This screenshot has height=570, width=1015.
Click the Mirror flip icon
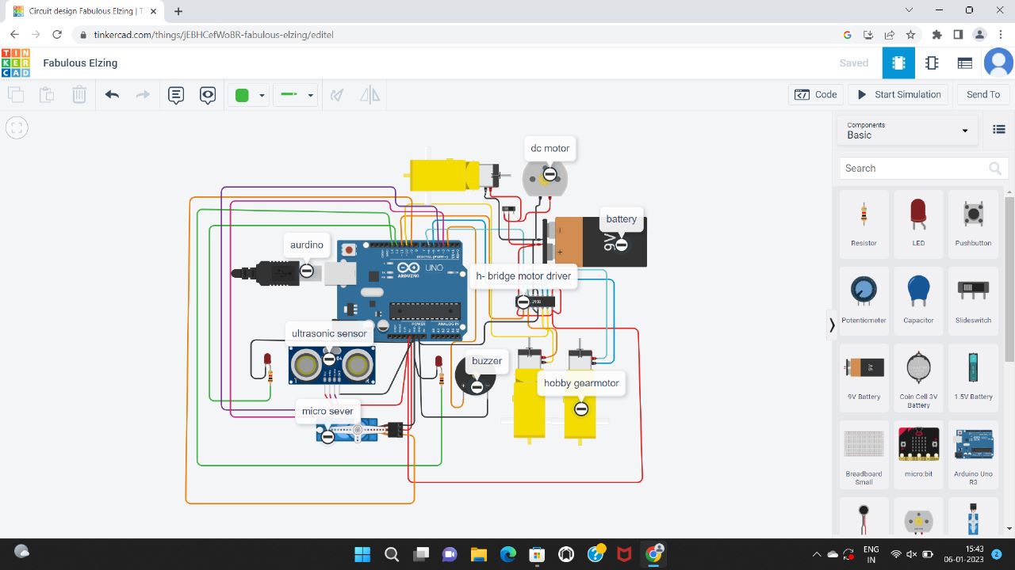370,95
